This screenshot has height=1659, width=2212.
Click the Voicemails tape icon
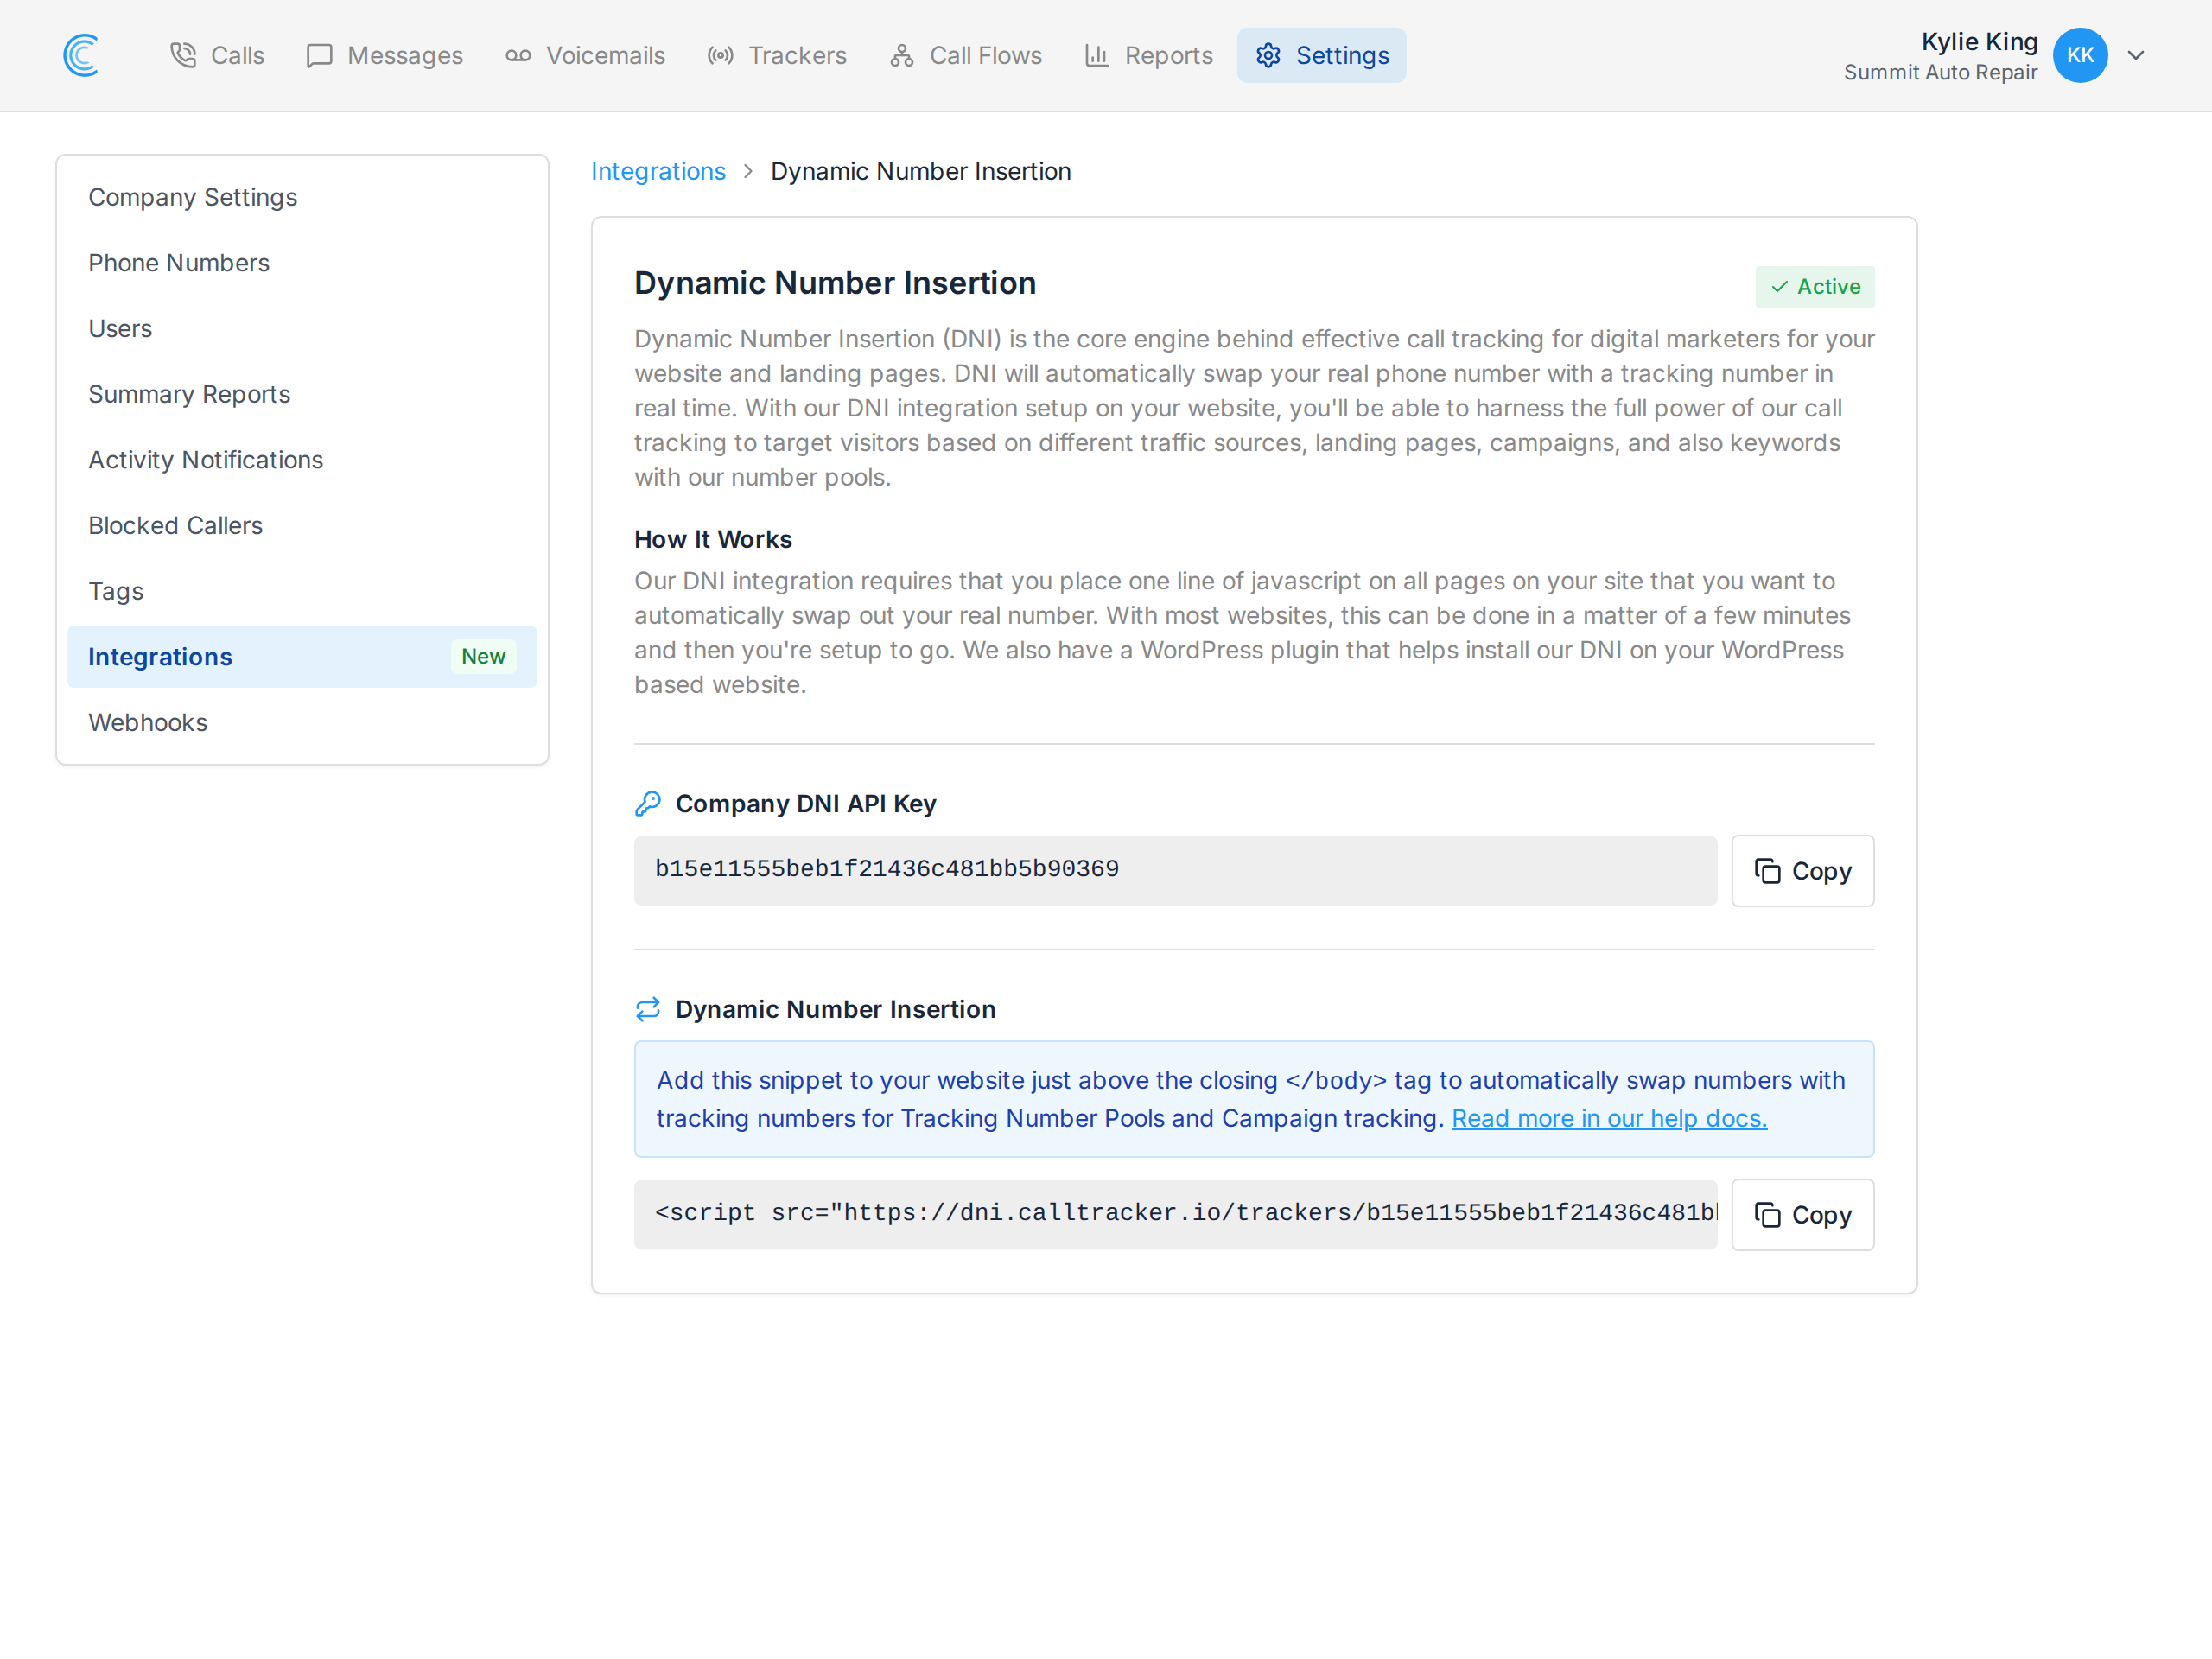(518, 55)
